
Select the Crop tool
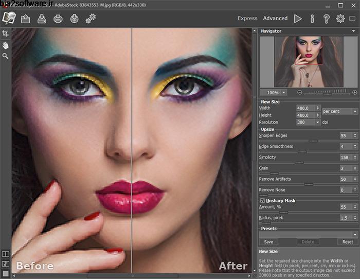point(6,33)
